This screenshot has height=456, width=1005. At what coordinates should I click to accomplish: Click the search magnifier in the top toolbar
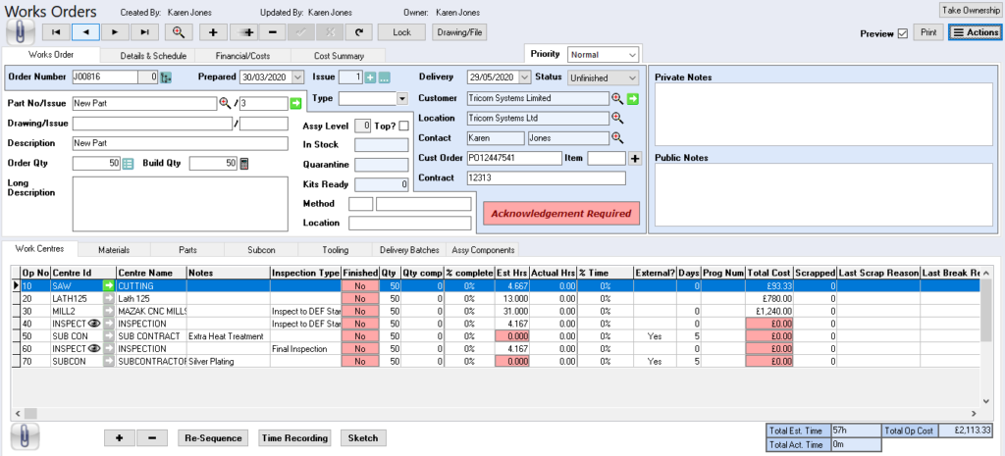coord(179,32)
